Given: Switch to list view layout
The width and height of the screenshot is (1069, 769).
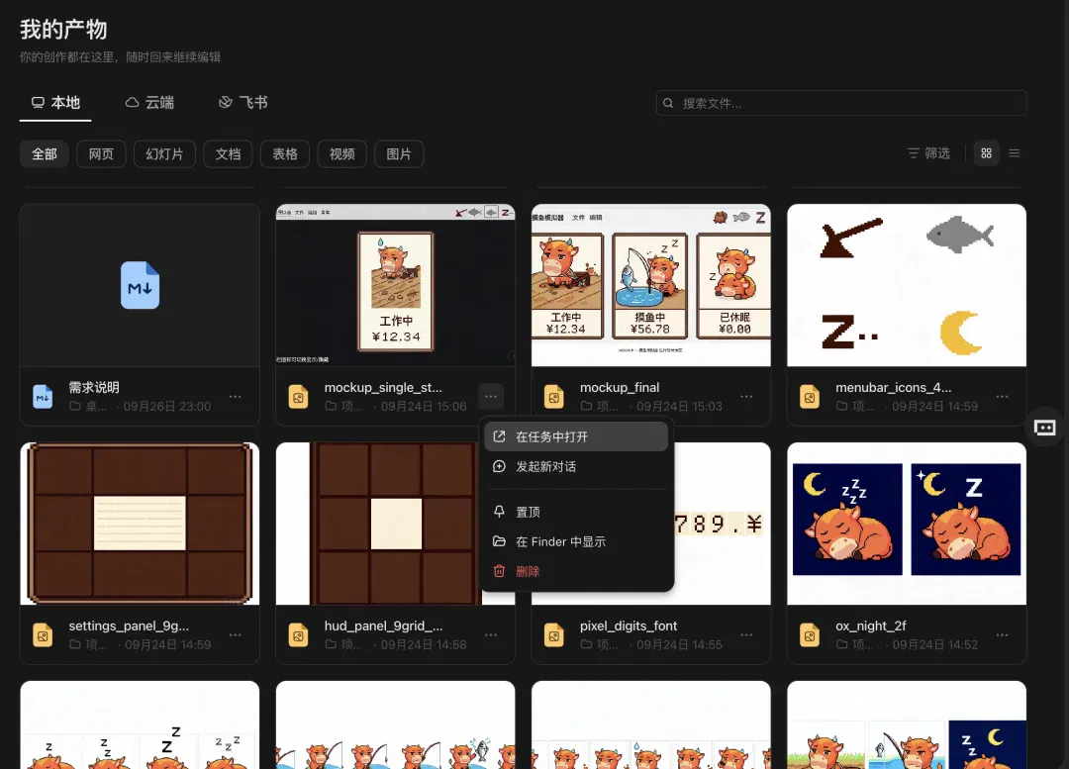Looking at the screenshot, I should coord(1014,153).
